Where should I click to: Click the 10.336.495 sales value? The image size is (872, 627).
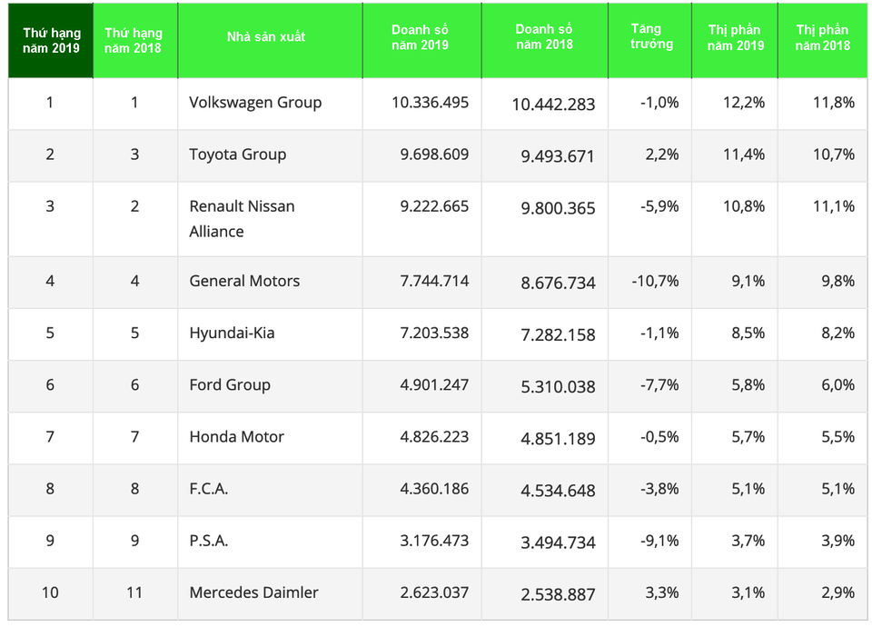(x=430, y=103)
